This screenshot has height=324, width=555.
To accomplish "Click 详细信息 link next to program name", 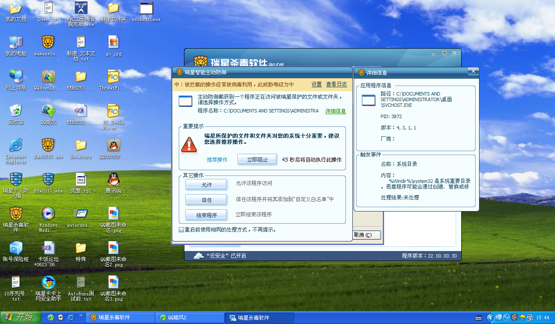I will [336, 111].
